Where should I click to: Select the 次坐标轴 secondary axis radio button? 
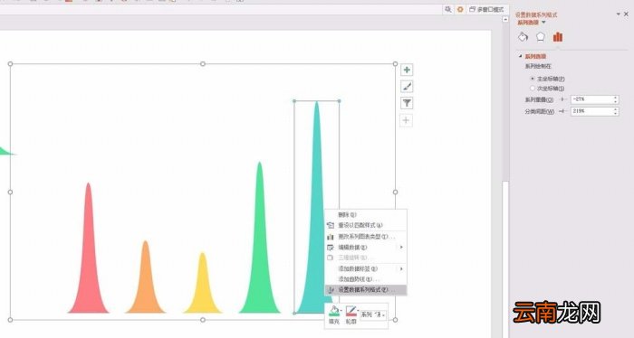[x=533, y=88]
